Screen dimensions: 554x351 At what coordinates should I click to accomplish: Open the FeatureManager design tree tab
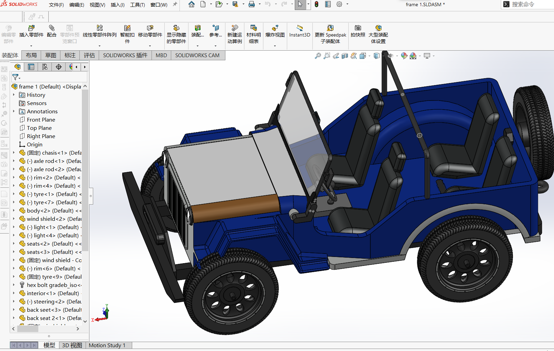(18, 67)
